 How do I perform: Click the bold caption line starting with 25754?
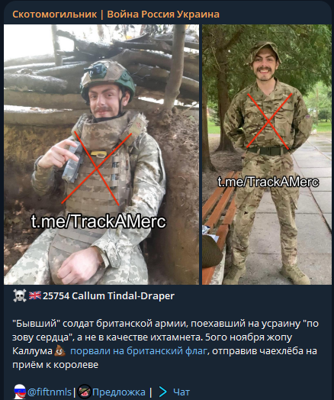(108, 296)
